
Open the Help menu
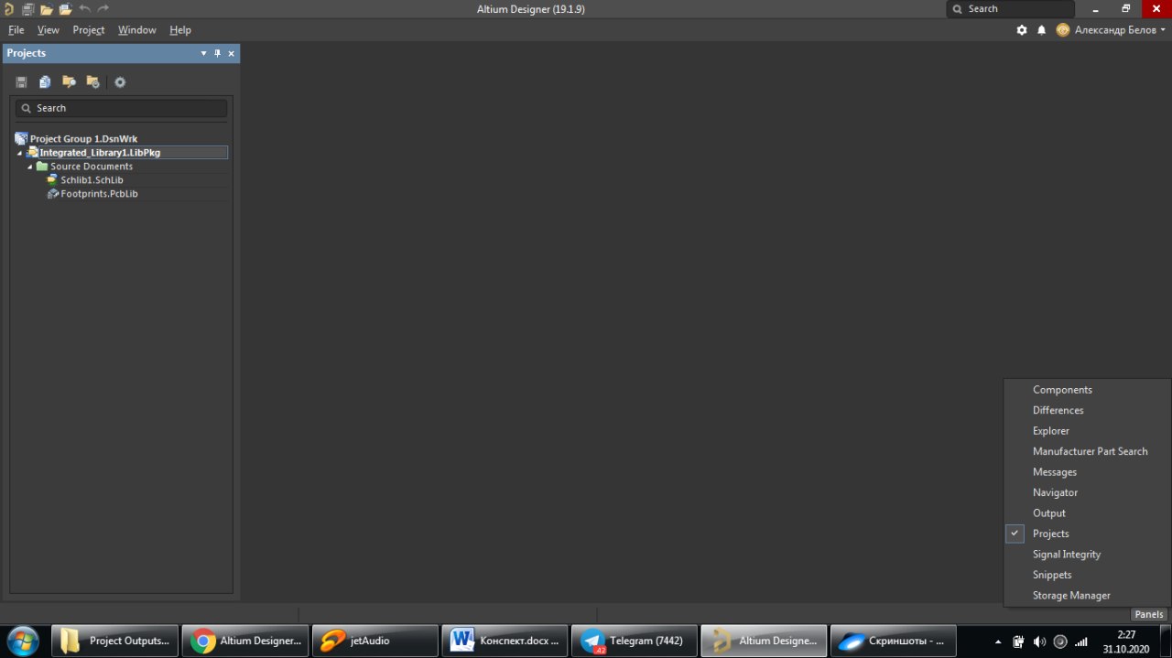180,30
